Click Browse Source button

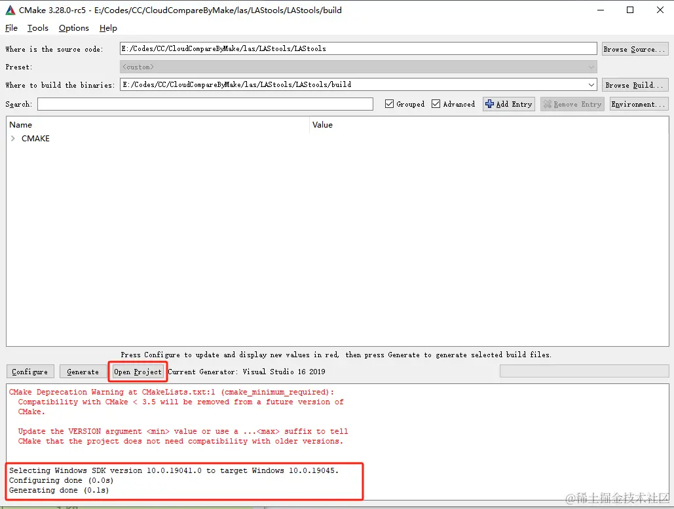pos(635,49)
